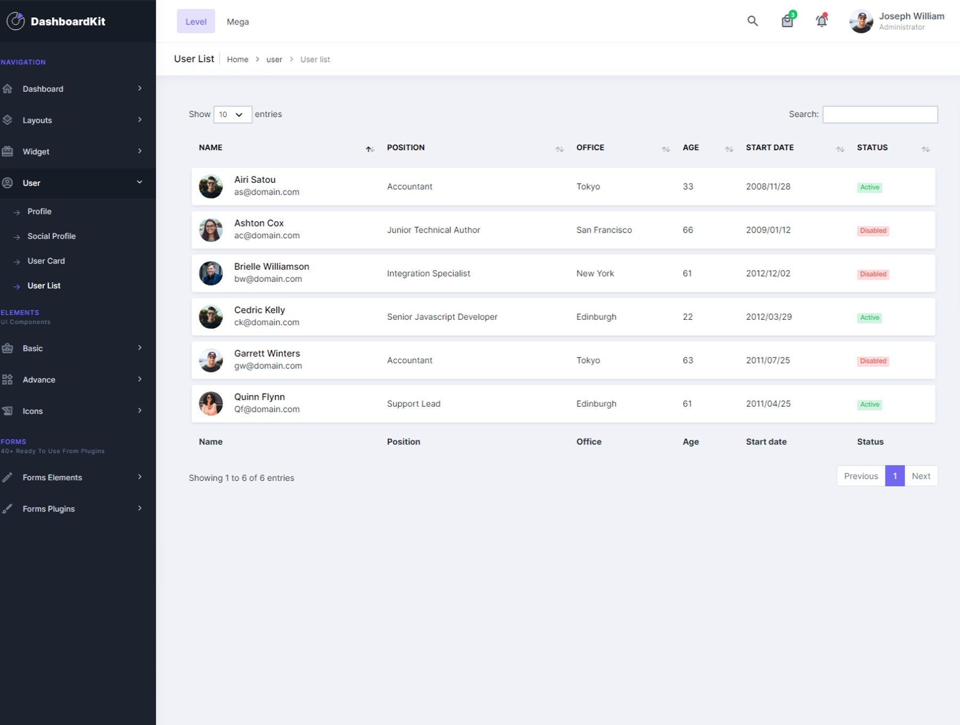Click Cedric Kelly's Active status badge
This screenshot has width=960, height=725.
pyautogui.click(x=869, y=318)
